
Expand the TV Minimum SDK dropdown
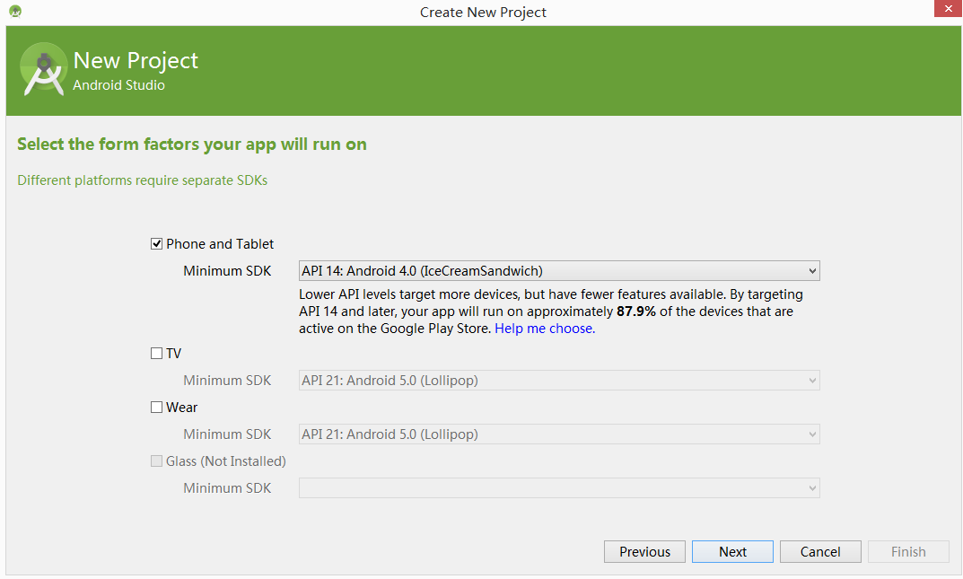558,381
